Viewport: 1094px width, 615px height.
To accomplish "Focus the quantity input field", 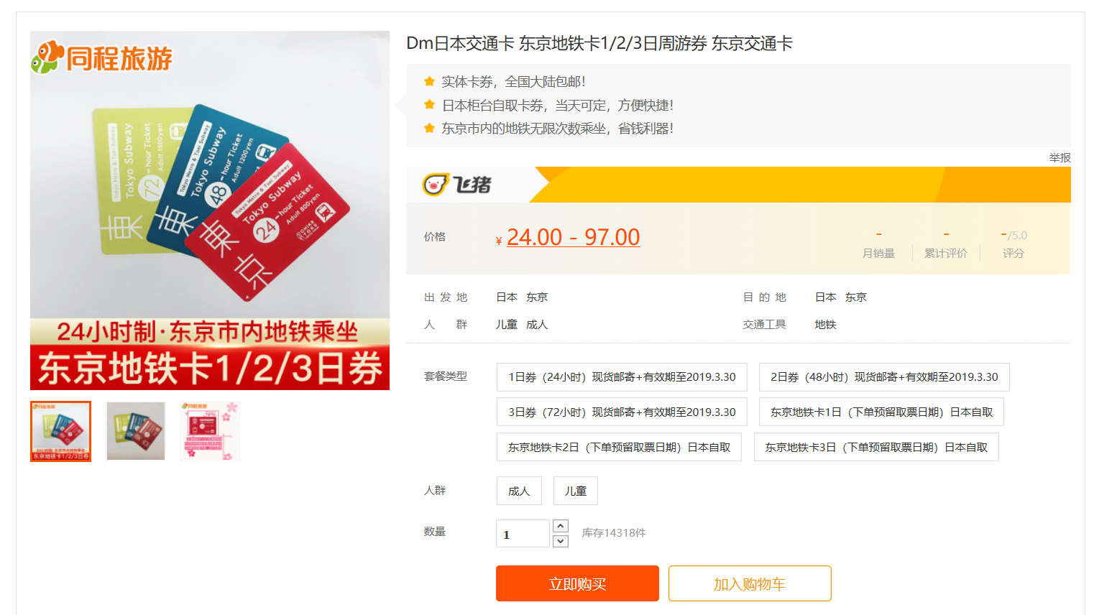I will pos(523,534).
